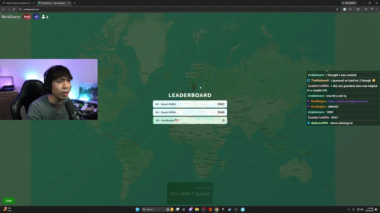This screenshot has height=213, width=380.
Task: Click the Google Lens search icon
Action: pyautogui.click(x=358, y=9)
